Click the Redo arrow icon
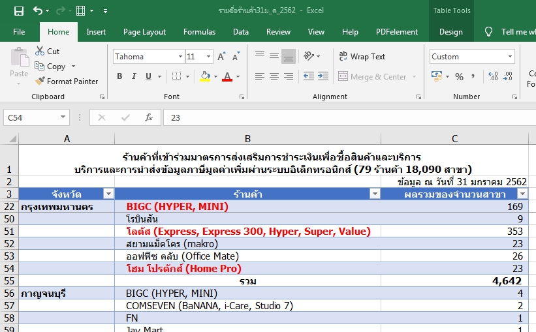 point(61,11)
